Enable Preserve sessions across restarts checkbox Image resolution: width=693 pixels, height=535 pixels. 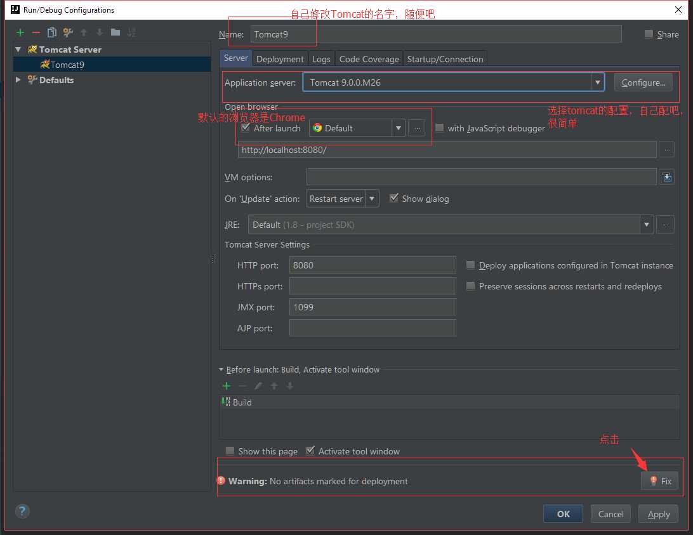pos(471,286)
